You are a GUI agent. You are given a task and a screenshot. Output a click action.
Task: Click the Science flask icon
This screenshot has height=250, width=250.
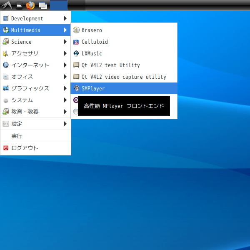(6, 42)
